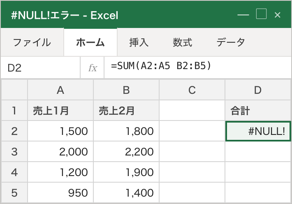Close the Excel window

tap(278, 15)
